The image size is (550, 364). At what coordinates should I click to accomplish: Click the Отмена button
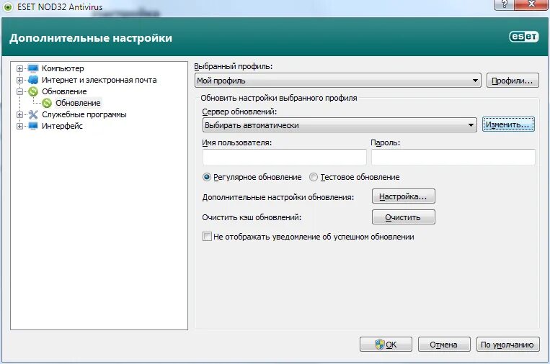click(x=444, y=345)
